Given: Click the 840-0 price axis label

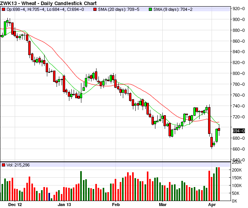Looking at the screenshot, I should click(239, 52).
